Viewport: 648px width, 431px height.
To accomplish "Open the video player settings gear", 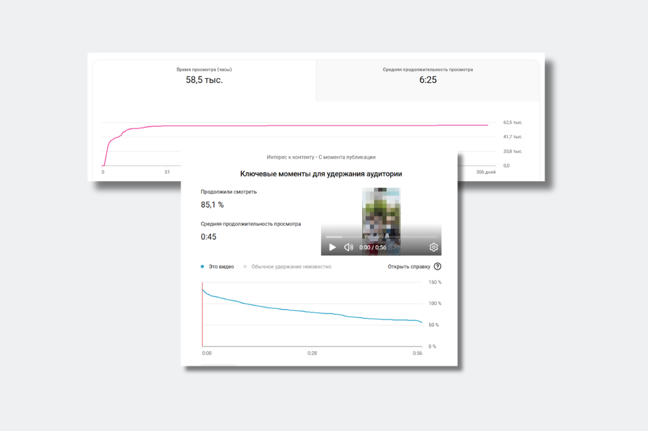I will tap(433, 247).
